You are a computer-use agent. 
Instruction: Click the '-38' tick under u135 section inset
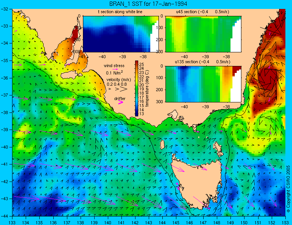227,107
